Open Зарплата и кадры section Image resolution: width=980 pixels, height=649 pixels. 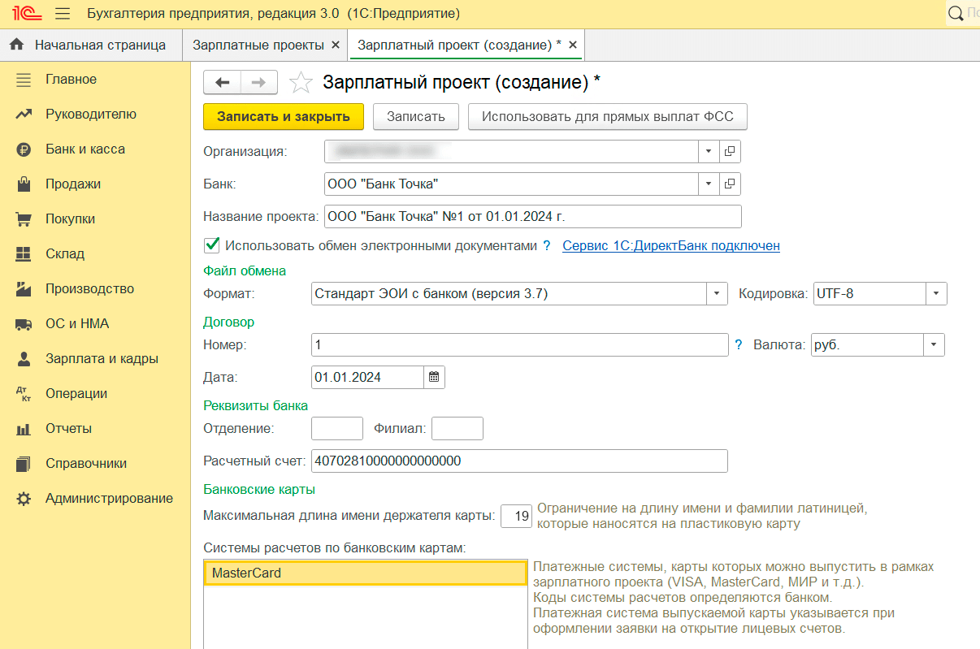coord(102,358)
